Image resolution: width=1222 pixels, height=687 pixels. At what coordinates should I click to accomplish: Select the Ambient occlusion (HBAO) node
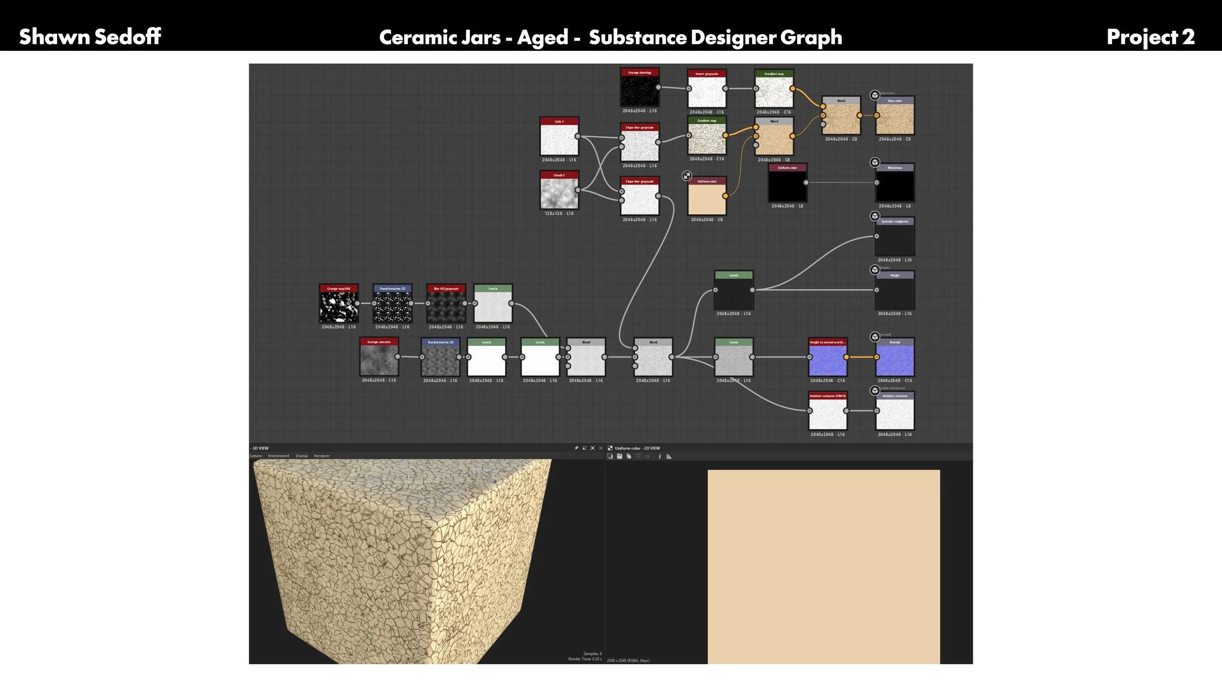tap(828, 410)
